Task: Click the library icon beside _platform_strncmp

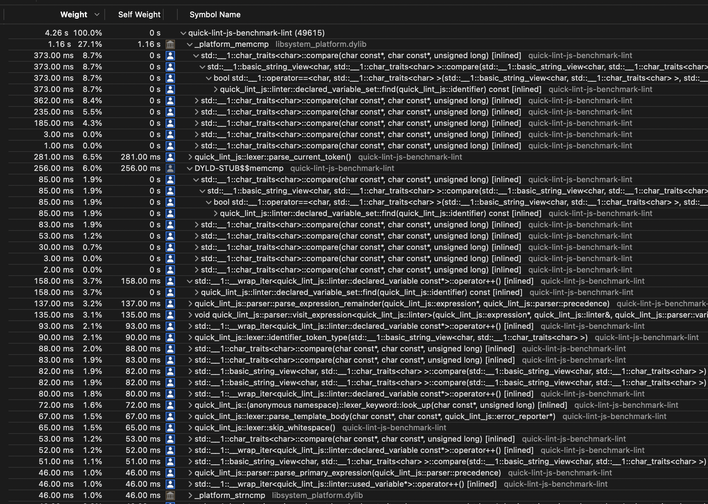Action: pyautogui.click(x=170, y=495)
